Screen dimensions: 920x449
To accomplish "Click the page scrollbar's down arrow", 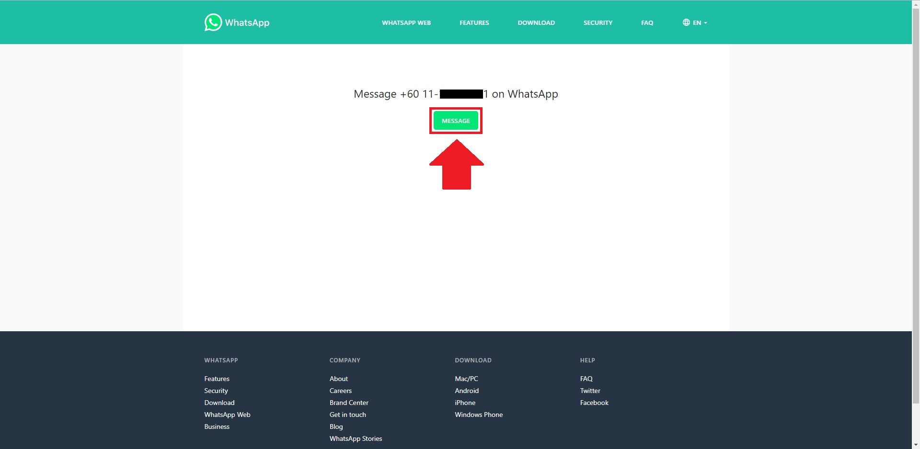I will [916, 445].
